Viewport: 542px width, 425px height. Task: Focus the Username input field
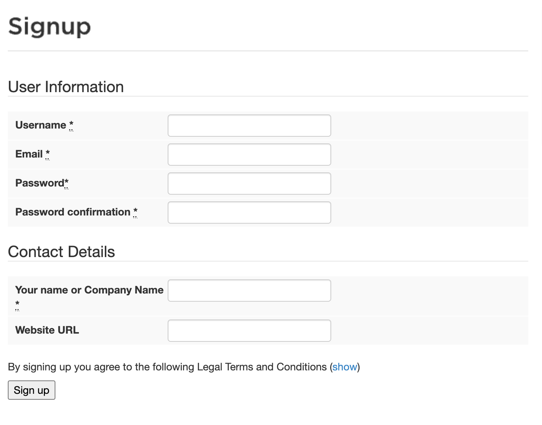coord(249,126)
